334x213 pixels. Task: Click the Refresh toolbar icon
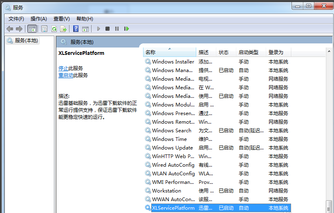pyautogui.click(x=54, y=29)
